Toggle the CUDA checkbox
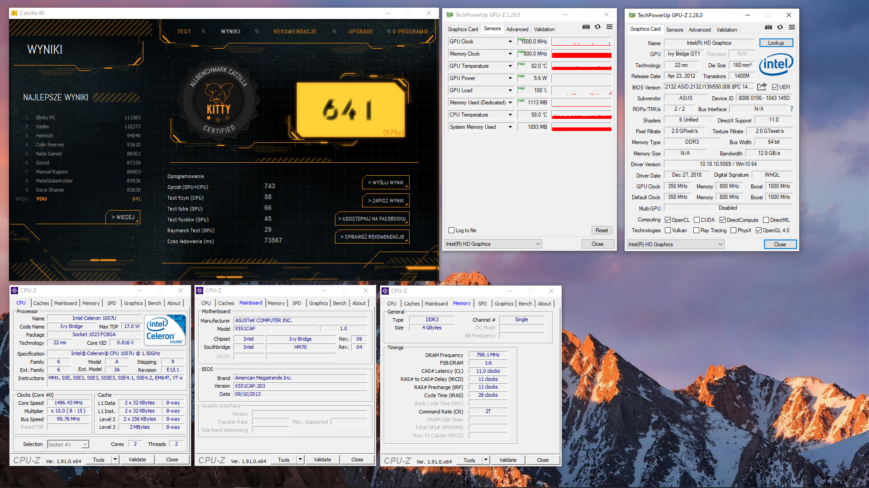The image size is (869, 488). pyautogui.click(x=697, y=220)
